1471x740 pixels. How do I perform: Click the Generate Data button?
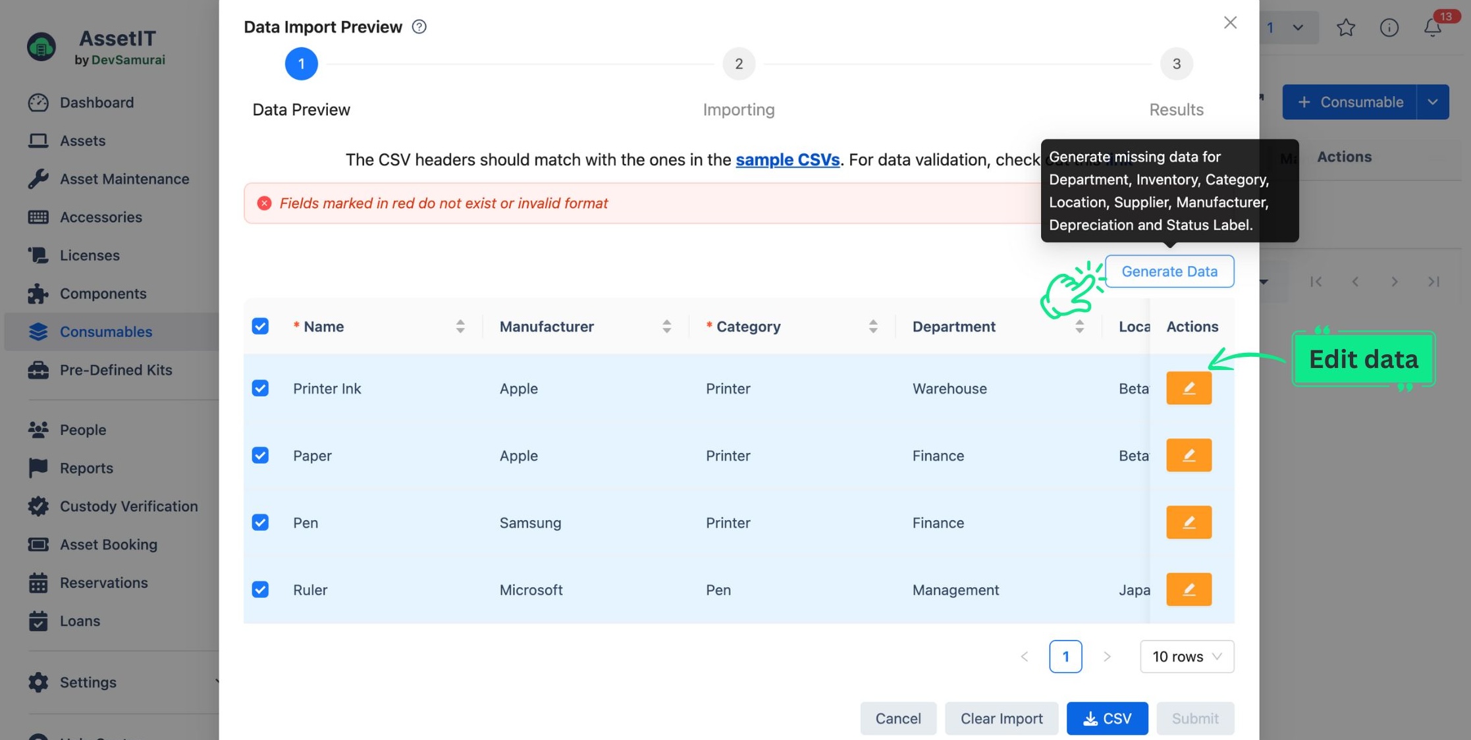coord(1169,271)
